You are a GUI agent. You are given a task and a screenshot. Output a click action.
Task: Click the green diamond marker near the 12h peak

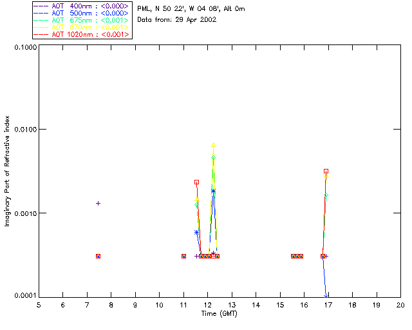(214, 158)
